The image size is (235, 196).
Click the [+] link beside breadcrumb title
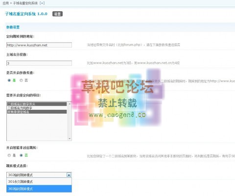coord(42,3)
